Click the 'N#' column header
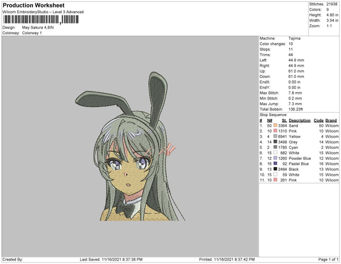This screenshot has height=264, width=341. pos(269,121)
